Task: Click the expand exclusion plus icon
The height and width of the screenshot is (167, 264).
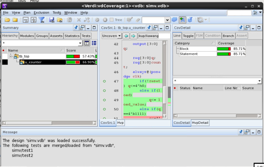Action: point(34,20)
